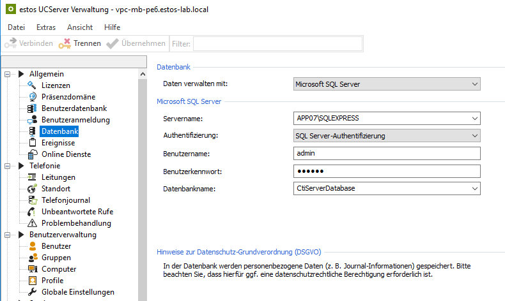The width and height of the screenshot is (505, 301).
Task: Click the Globale Einstellungen wrench icon
Action: click(x=33, y=292)
